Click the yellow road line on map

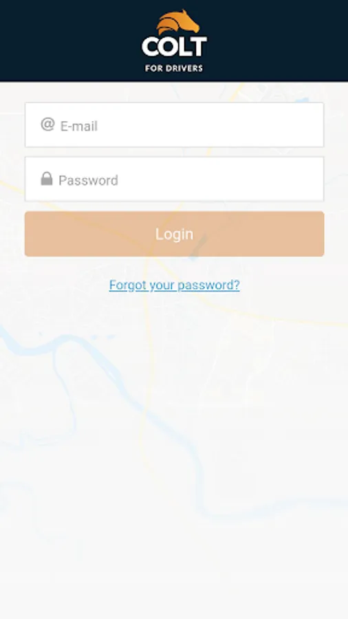(146, 356)
